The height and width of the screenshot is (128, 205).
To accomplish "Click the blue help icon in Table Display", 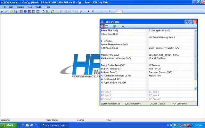I will pyautogui.click(x=123, y=26).
